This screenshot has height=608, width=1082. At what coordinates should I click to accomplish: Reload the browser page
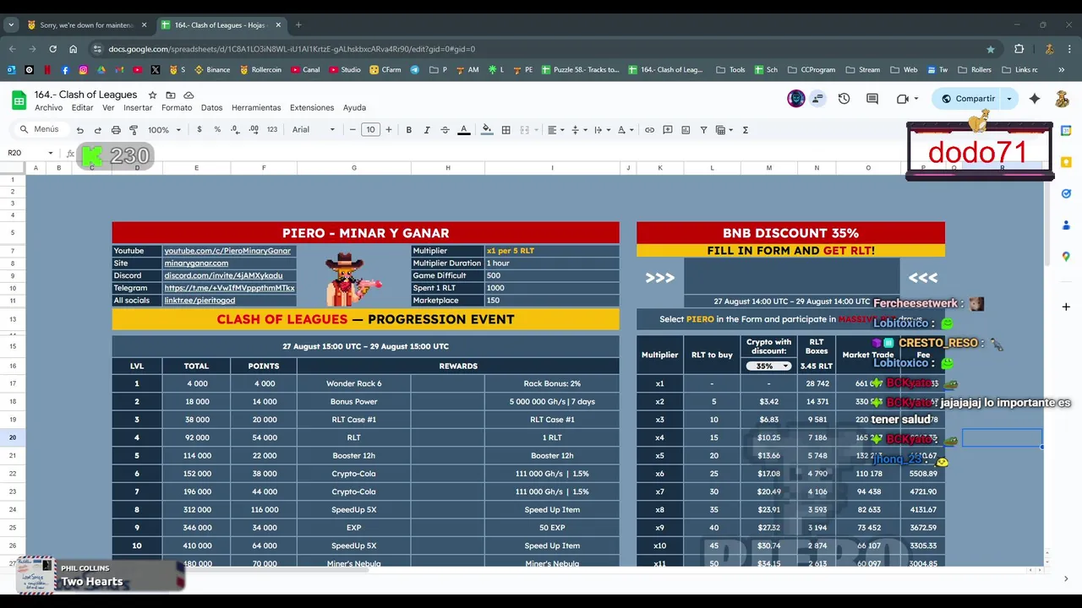pyautogui.click(x=52, y=49)
